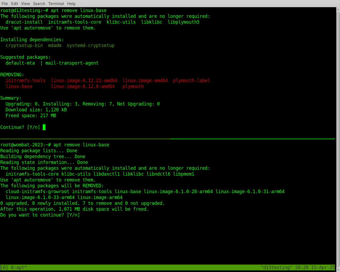Image resolution: width=340 pixels, height=272 pixels.
Task: Open the Help menu
Action: (71, 3)
